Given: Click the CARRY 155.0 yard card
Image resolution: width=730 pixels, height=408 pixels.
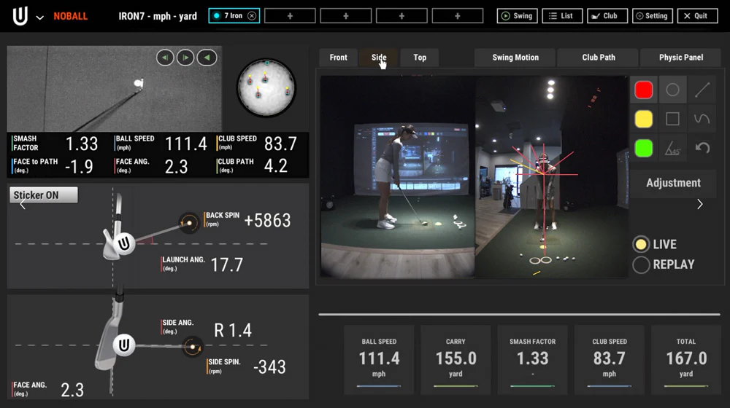Looking at the screenshot, I should click(456, 360).
